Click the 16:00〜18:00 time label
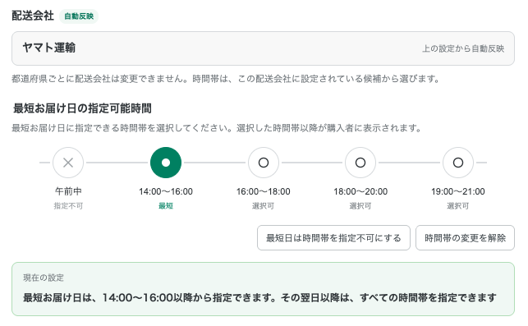528x326 pixels. [x=264, y=191]
